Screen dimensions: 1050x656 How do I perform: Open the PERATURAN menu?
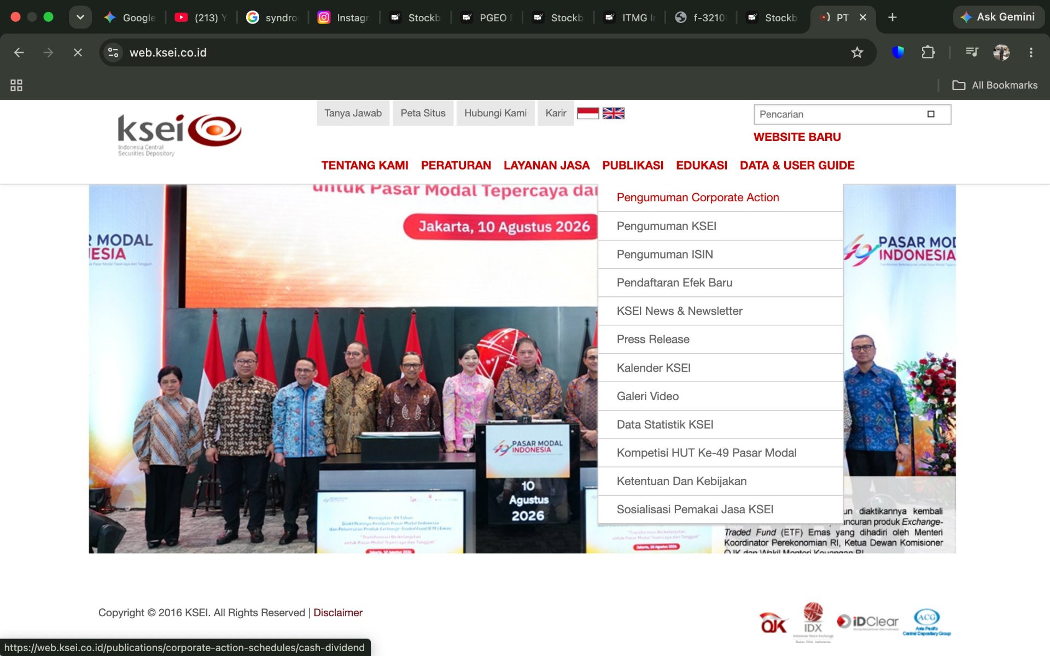tap(456, 166)
